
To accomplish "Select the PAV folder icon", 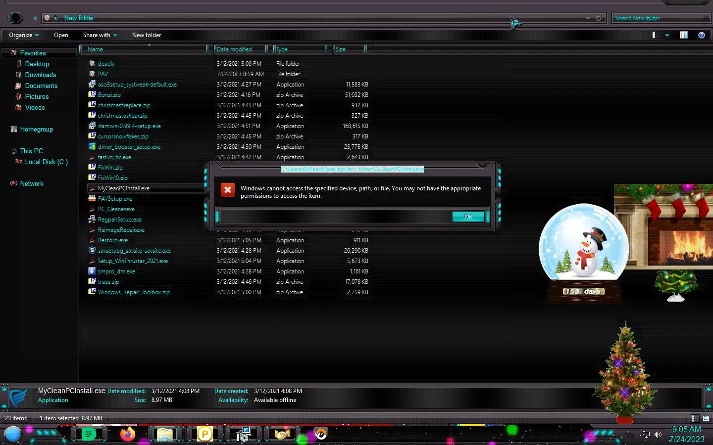I will point(92,74).
